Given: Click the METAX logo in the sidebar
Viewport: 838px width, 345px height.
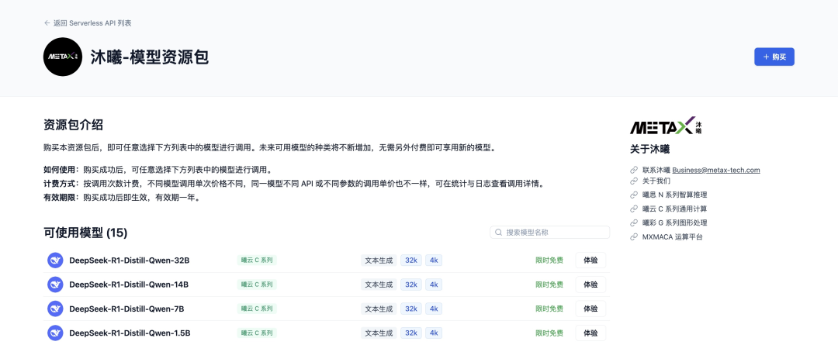Looking at the screenshot, I should point(666,126).
